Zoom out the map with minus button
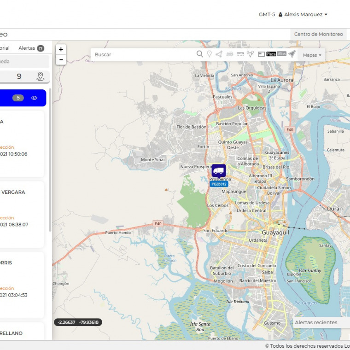350x350 pixels. (x=61, y=59)
